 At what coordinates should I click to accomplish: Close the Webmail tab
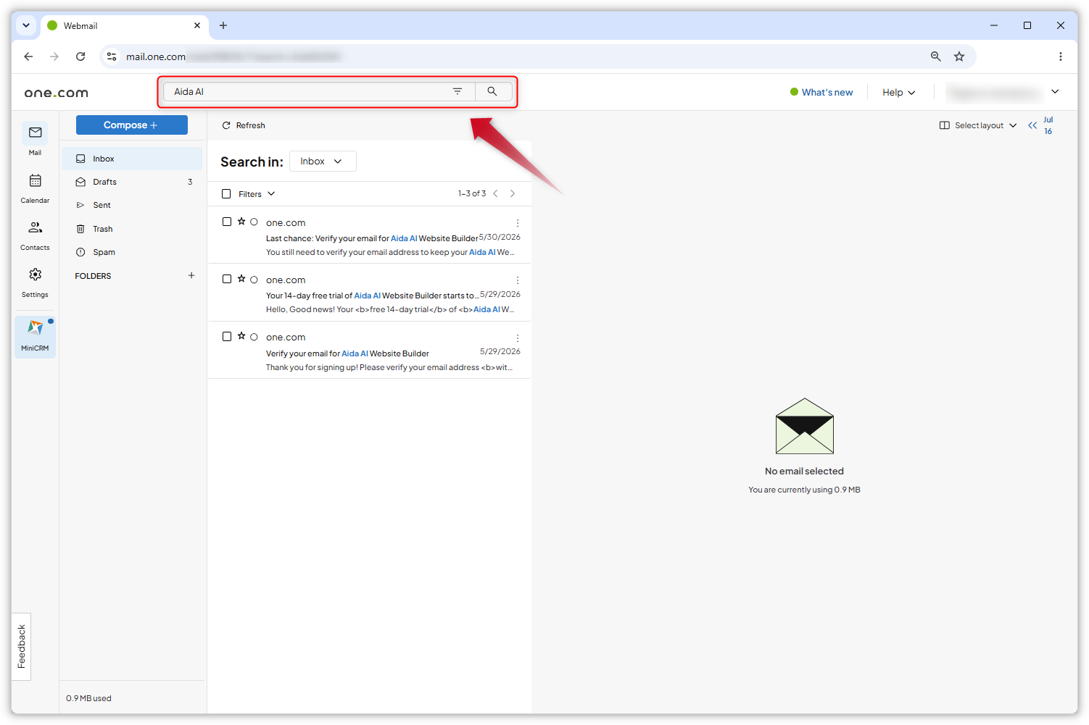pyautogui.click(x=197, y=25)
